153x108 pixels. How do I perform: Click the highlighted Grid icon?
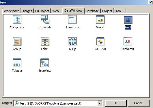pos(128,20)
